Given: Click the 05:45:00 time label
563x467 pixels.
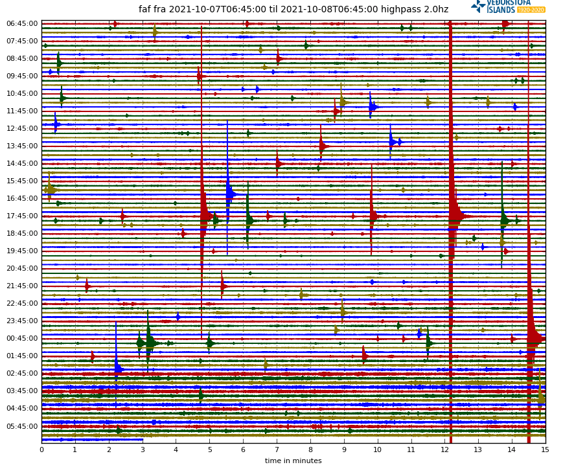Looking at the screenshot, I should (x=22, y=426).
